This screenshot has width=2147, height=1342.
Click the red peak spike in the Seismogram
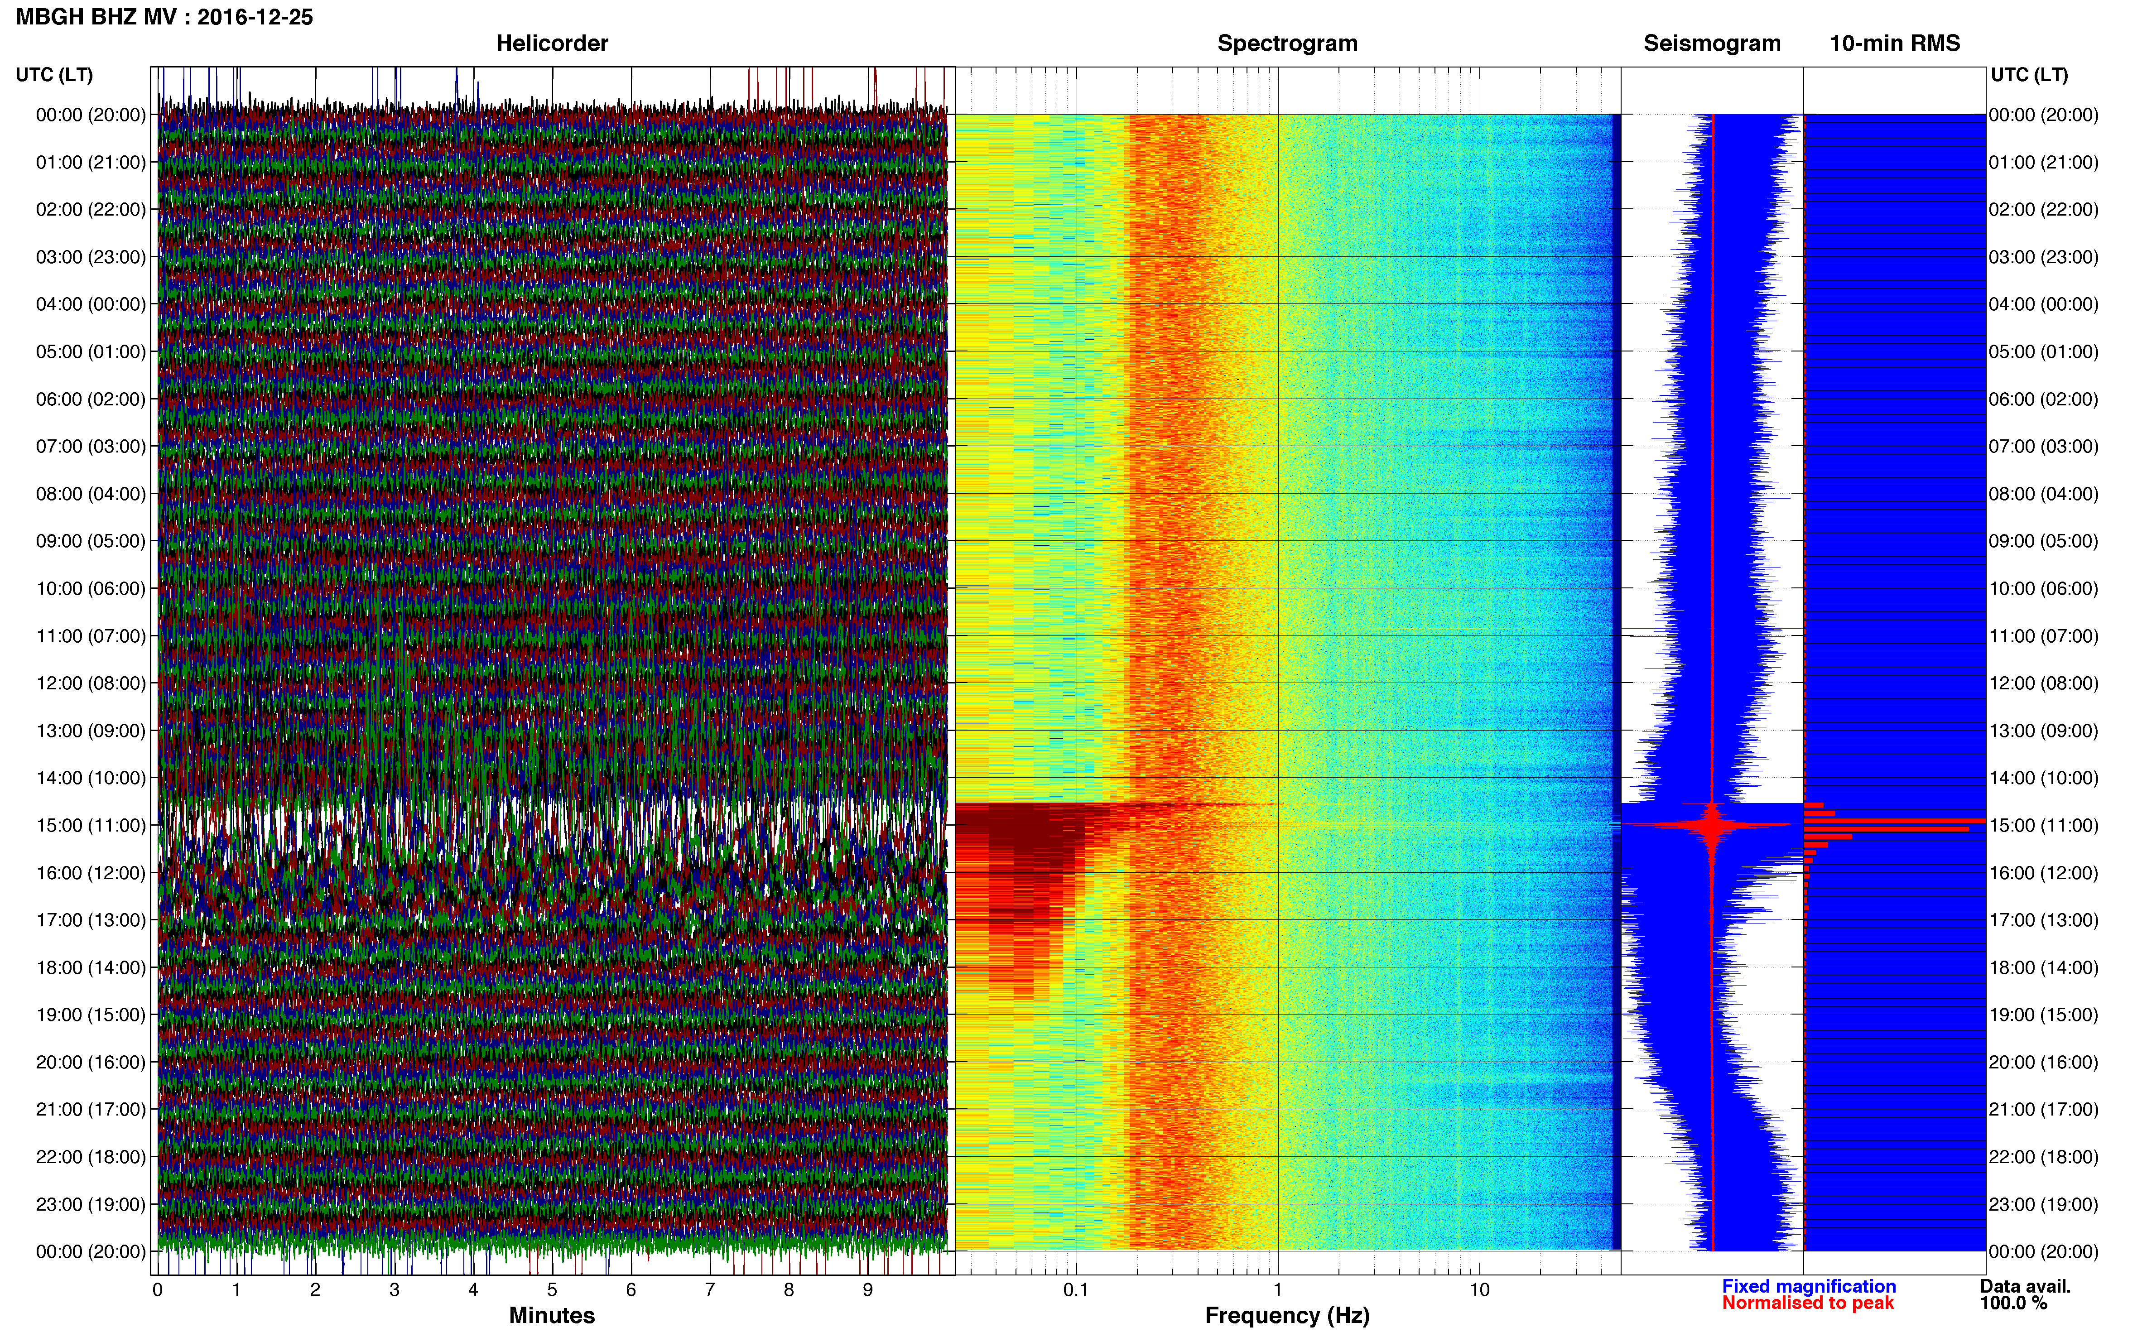(1713, 825)
